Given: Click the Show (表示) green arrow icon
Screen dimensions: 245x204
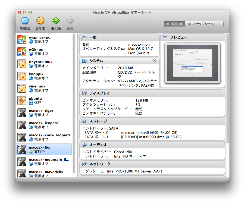Looking at the screenshot, I should coord(56,21).
